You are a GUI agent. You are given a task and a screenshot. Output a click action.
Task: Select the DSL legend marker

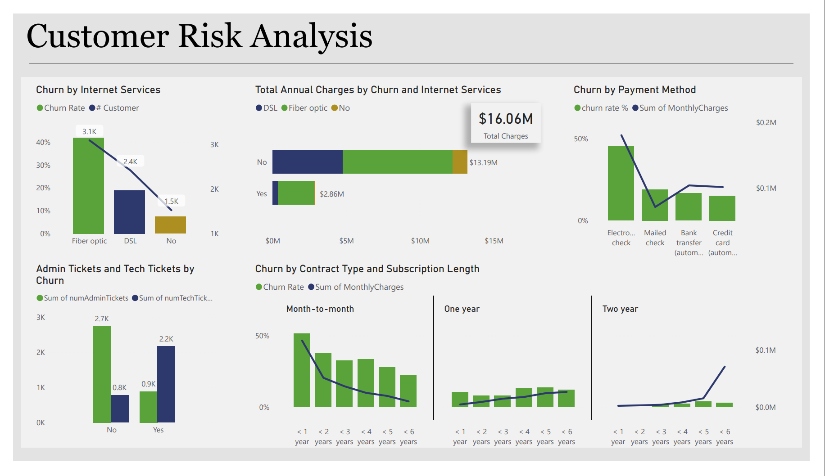pos(259,108)
